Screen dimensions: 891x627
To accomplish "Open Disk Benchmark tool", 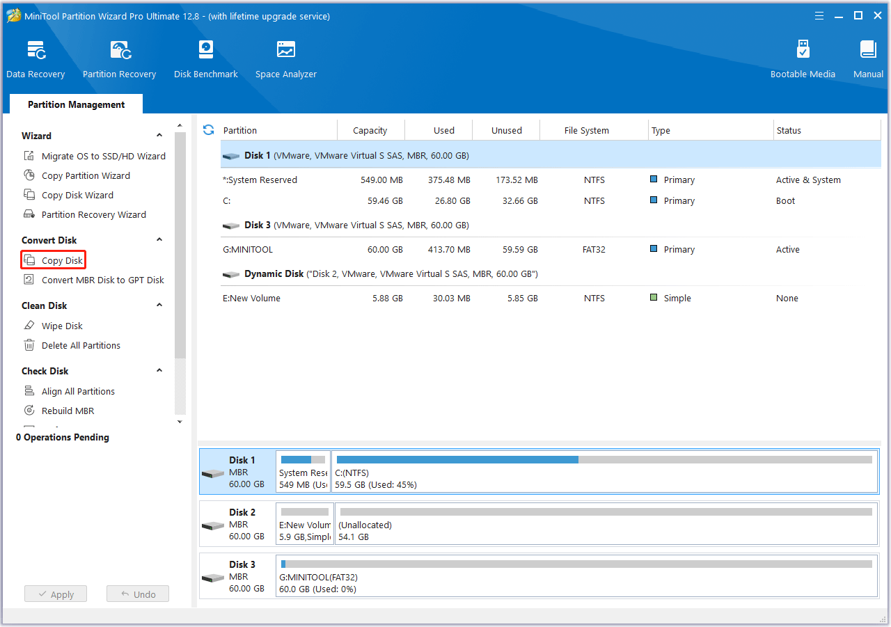I will click(x=206, y=59).
